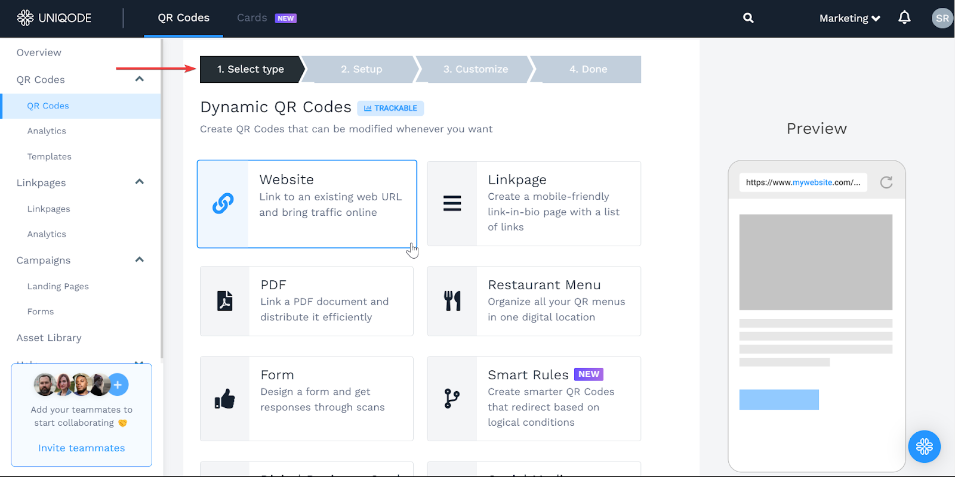Open Templates in the sidebar
This screenshot has height=477, width=955.
pos(49,156)
